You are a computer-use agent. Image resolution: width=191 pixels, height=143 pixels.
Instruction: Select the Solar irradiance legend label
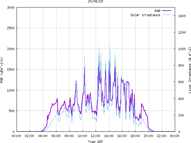click(x=145, y=15)
